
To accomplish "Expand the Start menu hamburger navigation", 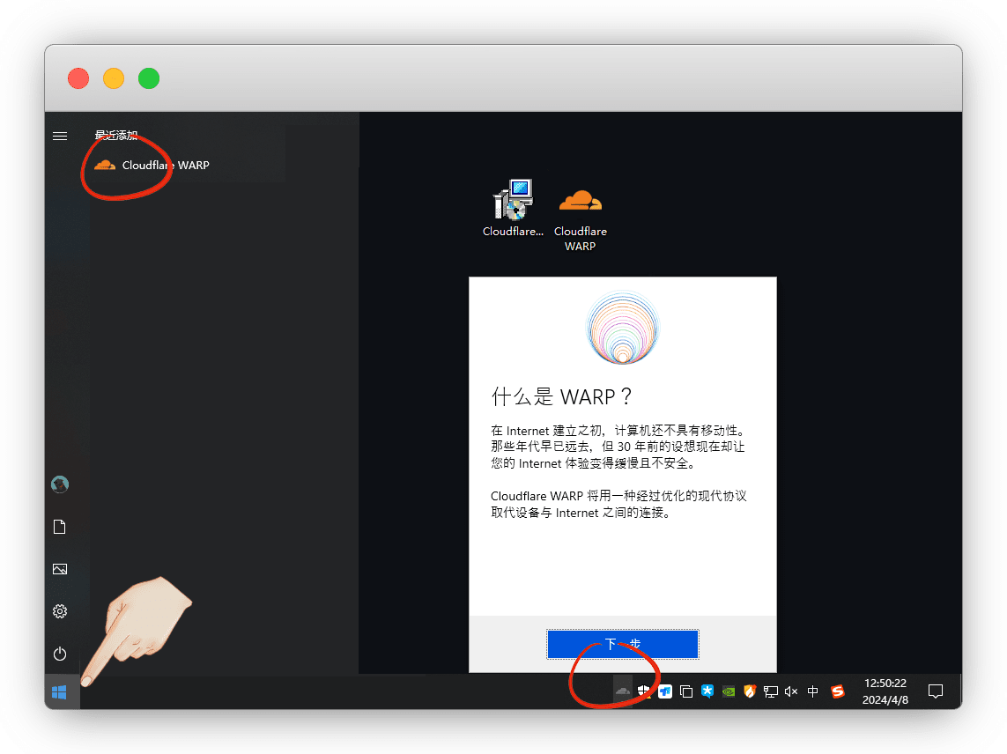I will pyautogui.click(x=60, y=136).
